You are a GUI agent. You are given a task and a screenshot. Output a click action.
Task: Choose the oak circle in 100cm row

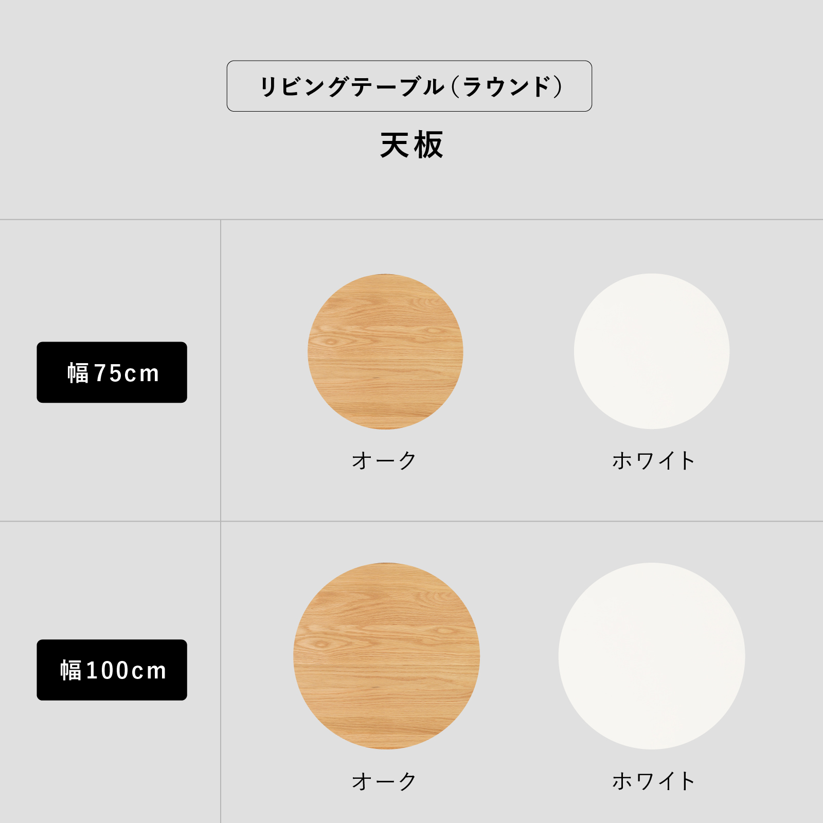(386, 656)
